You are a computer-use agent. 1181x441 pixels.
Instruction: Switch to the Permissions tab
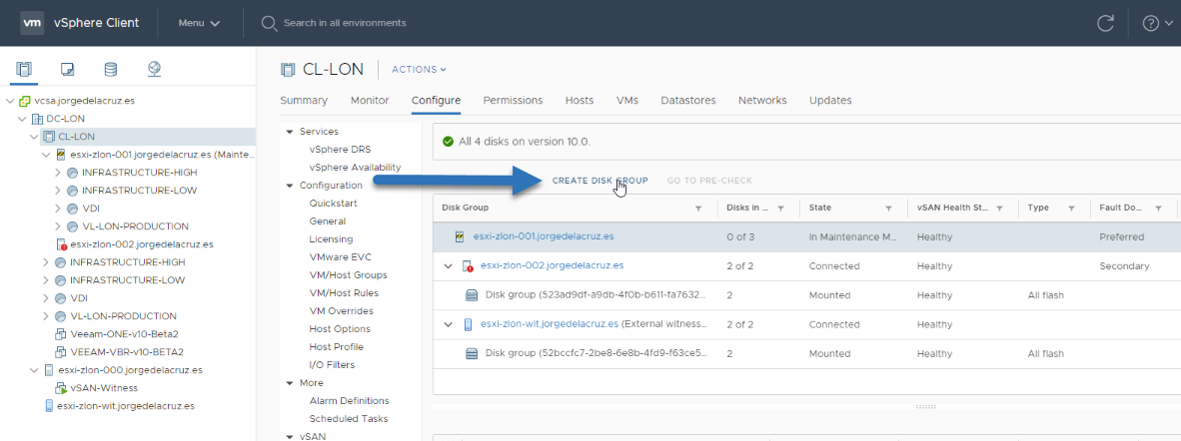pos(513,100)
